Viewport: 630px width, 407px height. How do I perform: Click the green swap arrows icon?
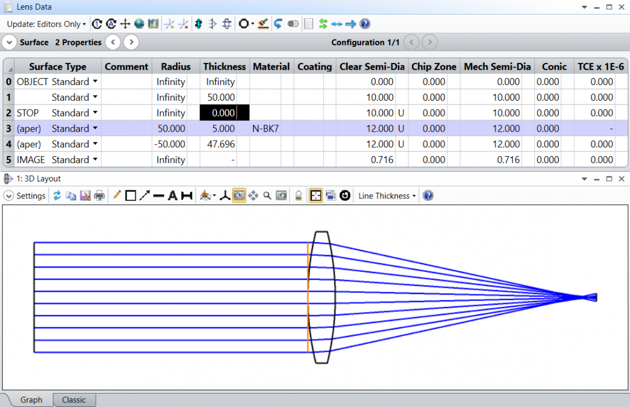[x=323, y=24]
